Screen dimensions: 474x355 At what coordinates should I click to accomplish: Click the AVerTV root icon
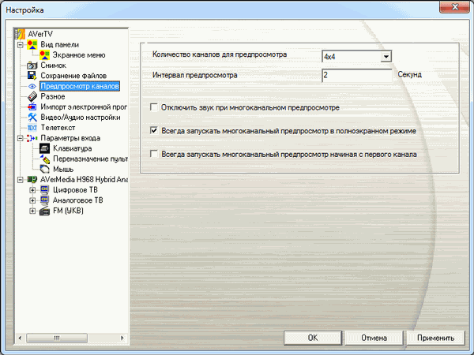point(20,34)
